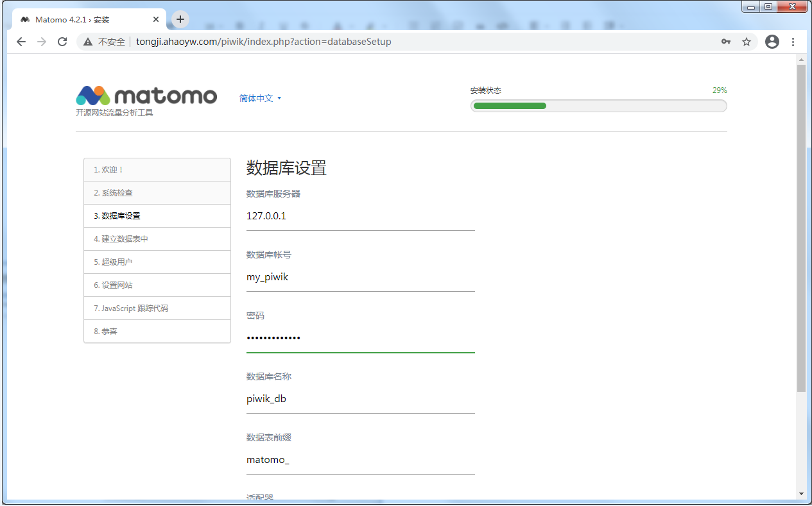The image size is (812, 506).
Task: Click the 数据库服务器 field with 127.0.0.1
Action: coord(361,216)
